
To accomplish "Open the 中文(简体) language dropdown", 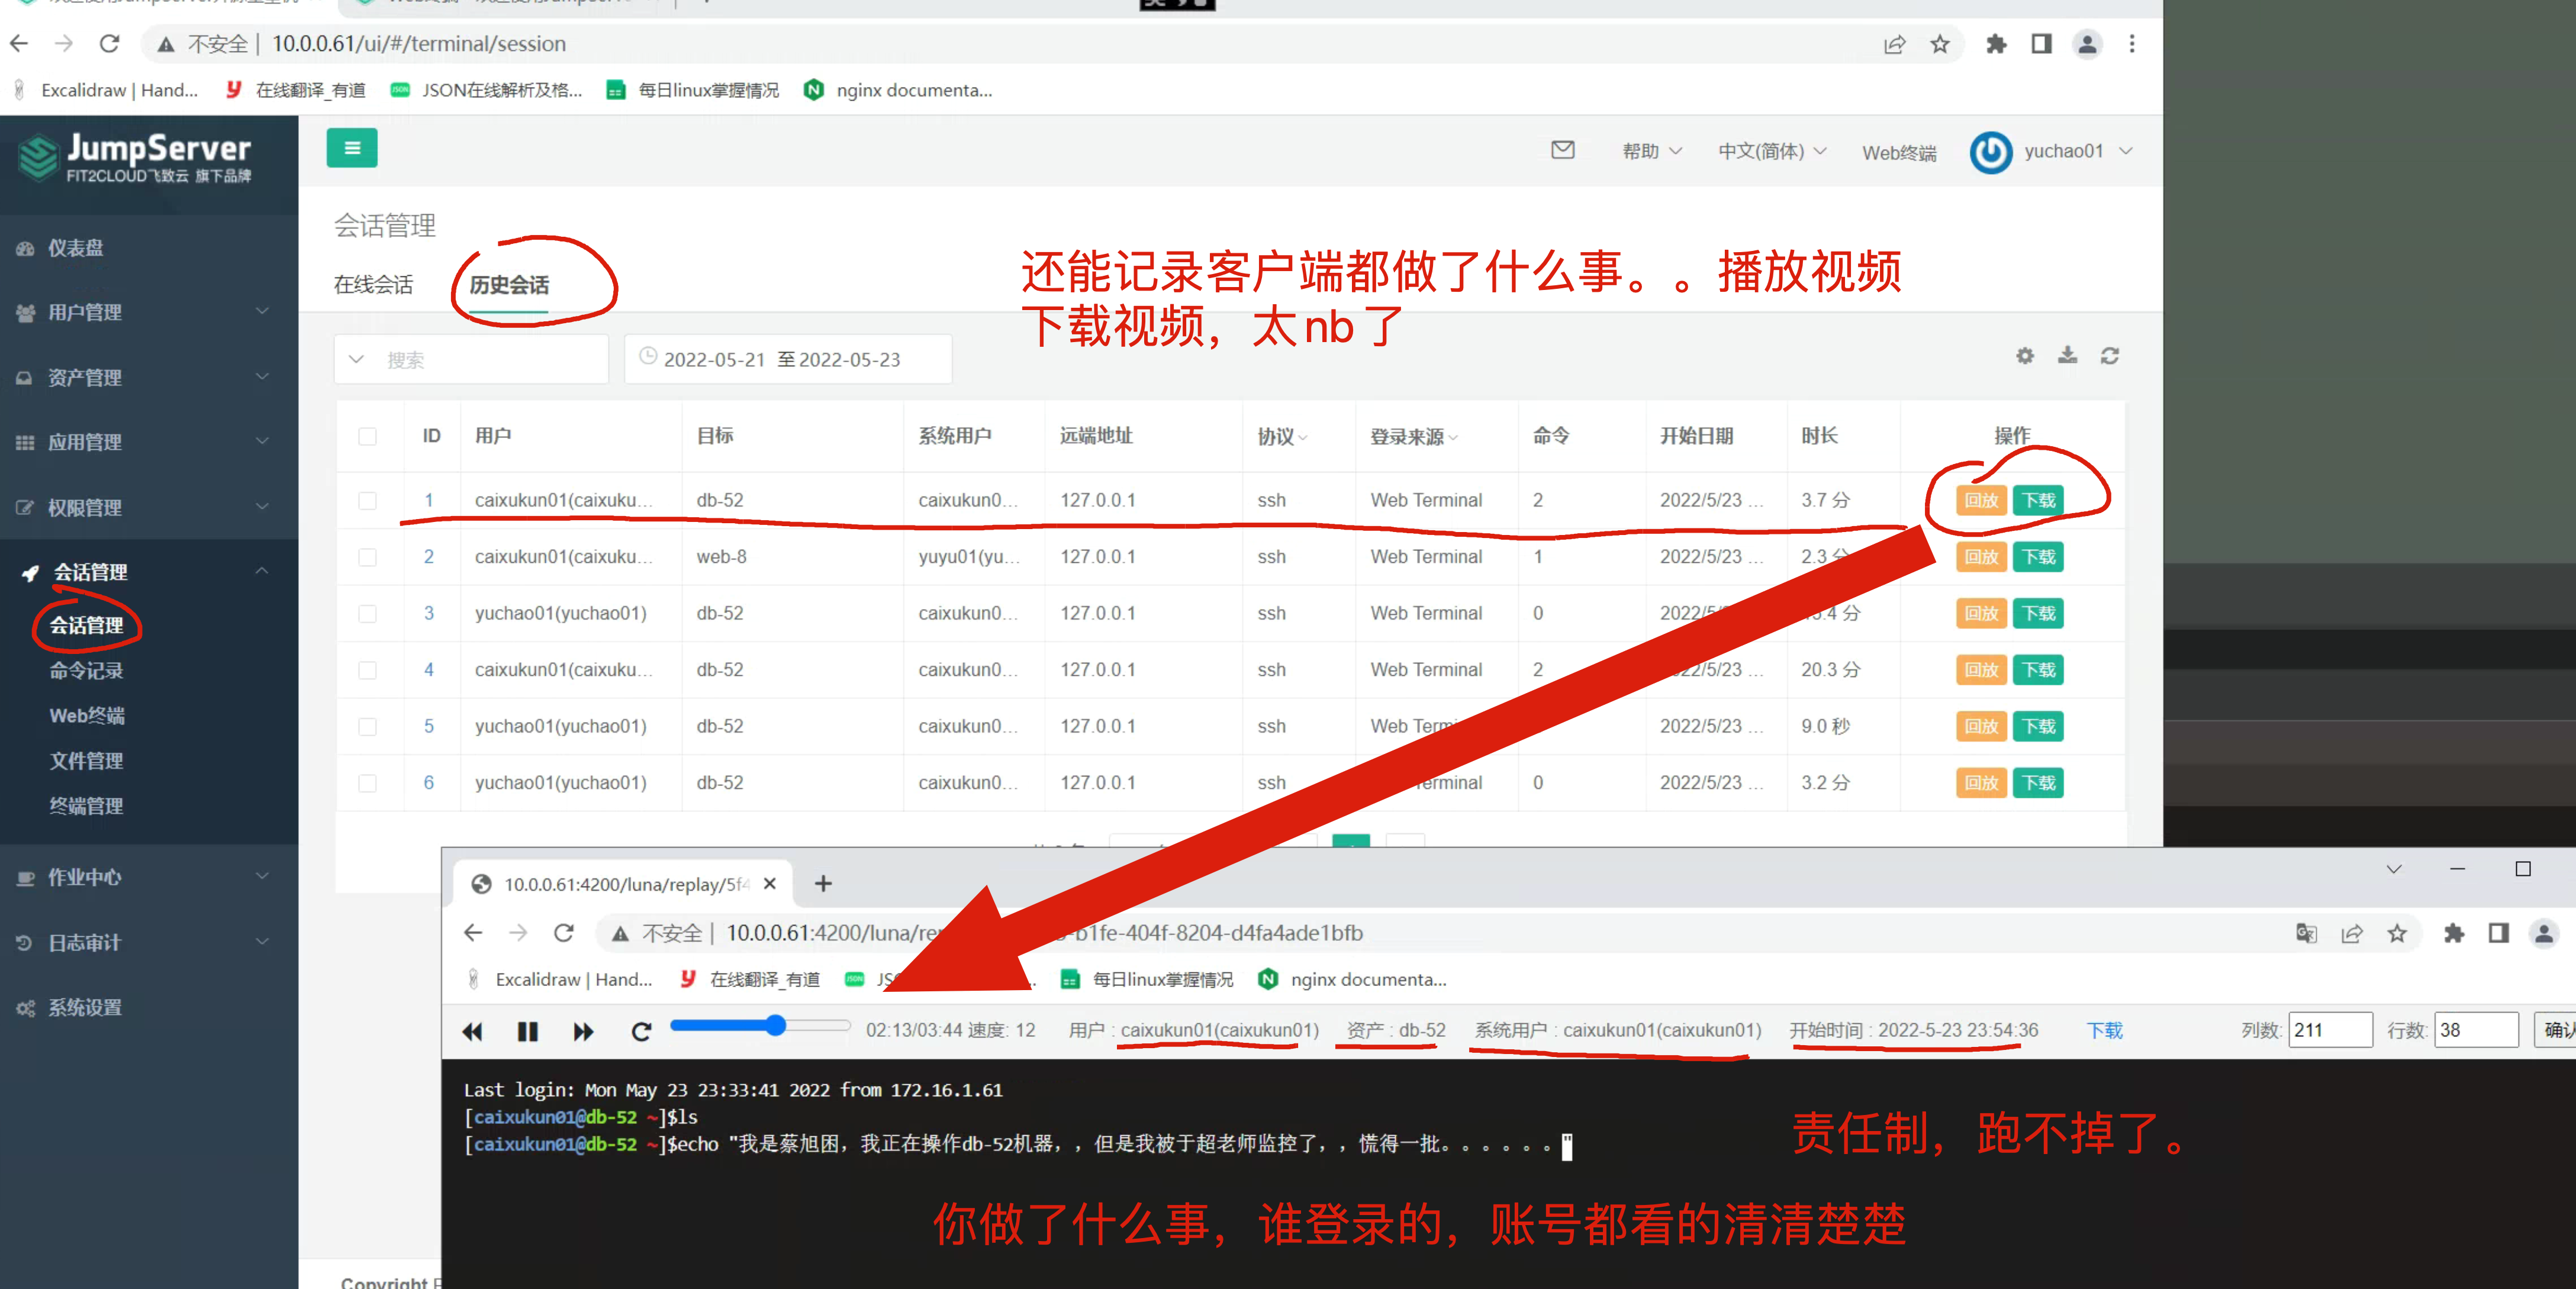I will (x=1771, y=151).
